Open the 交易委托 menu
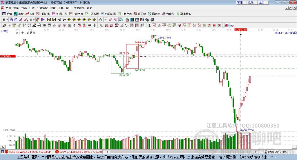The width and height of the screenshot is (297, 160). click(x=79, y=8)
